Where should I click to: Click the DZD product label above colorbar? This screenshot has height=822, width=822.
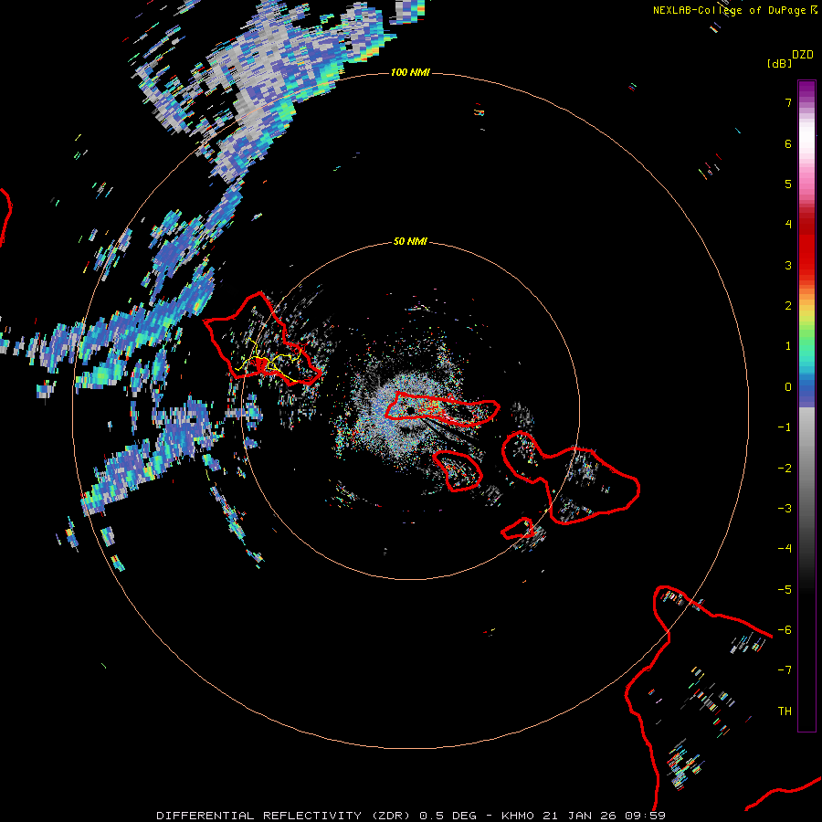(803, 55)
